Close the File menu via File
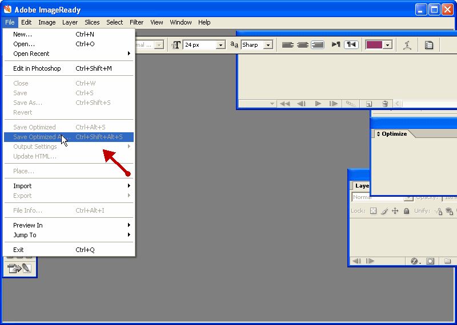This screenshot has width=457, height=325. [10, 22]
